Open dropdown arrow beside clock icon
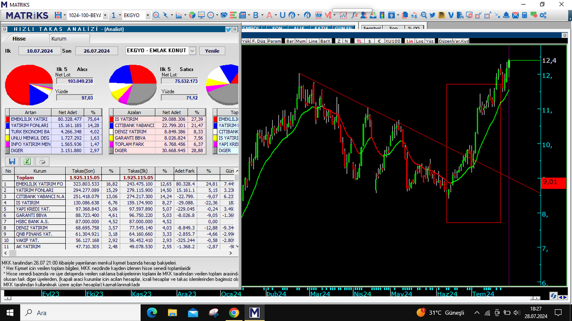Image resolution: width=572 pixels, height=321 pixels. pos(217,15)
